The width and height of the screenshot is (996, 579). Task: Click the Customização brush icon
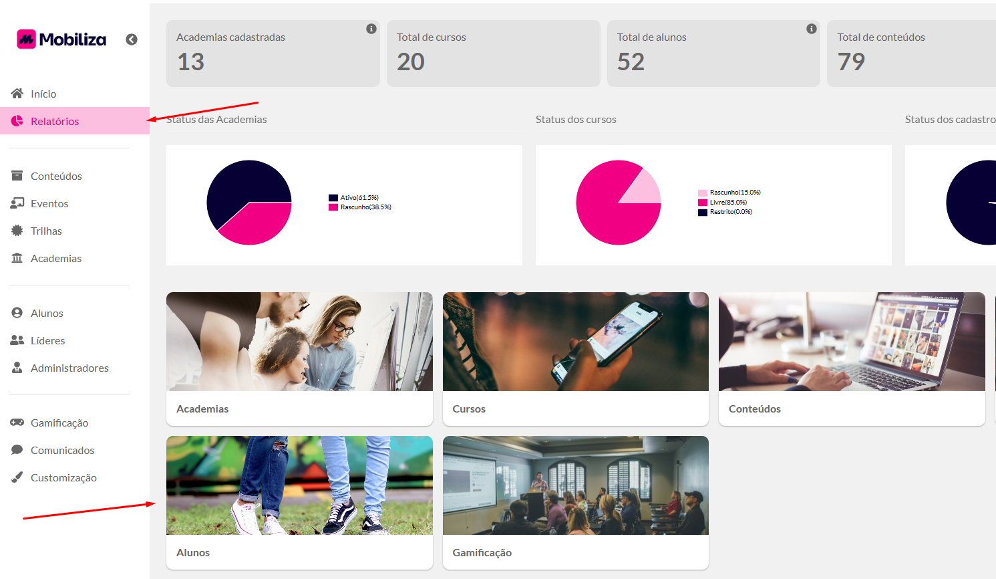click(17, 477)
